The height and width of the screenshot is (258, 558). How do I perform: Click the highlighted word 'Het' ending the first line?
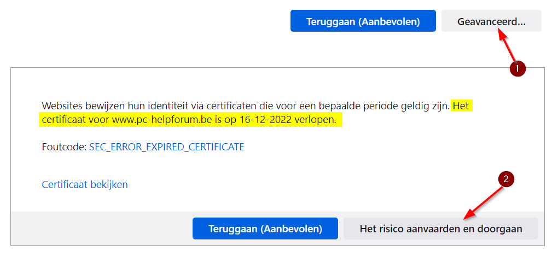click(x=461, y=105)
